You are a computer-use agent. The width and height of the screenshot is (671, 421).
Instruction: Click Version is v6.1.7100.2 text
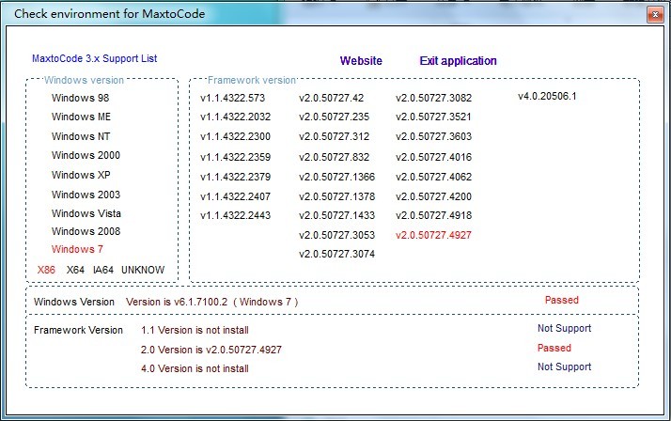click(x=211, y=302)
